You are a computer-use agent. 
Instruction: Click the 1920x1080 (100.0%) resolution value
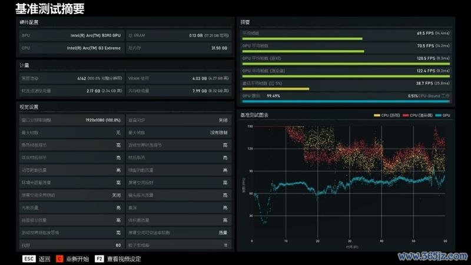point(102,120)
